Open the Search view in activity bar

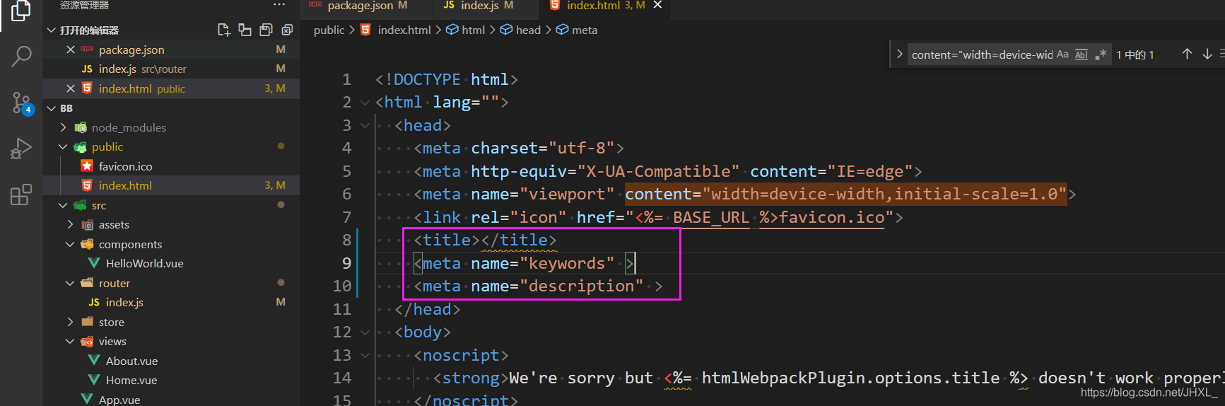21,56
